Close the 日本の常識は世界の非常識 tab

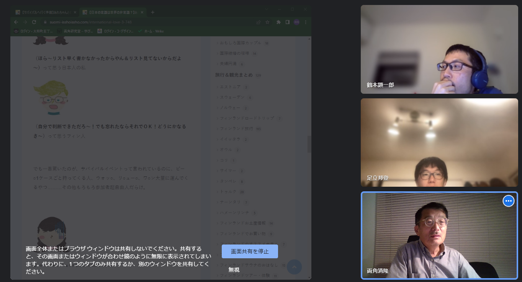(142, 12)
